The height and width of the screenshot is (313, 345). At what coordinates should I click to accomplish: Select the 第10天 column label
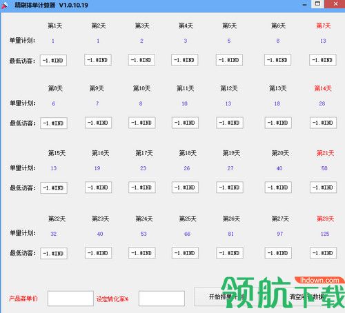(141, 88)
